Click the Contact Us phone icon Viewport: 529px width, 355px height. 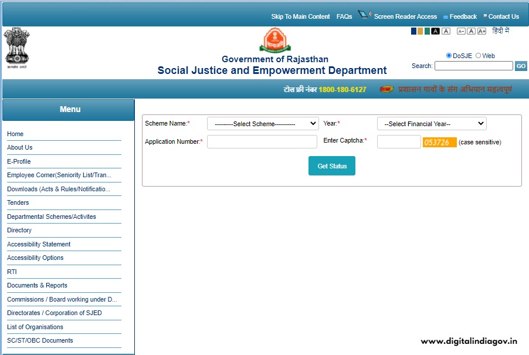tap(485, 16)
